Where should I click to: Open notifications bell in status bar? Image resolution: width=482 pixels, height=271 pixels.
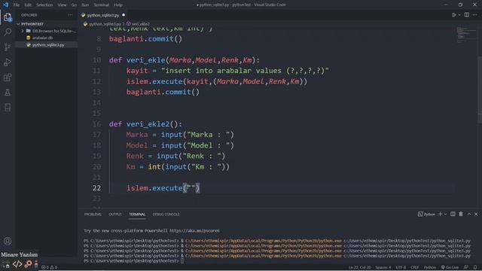pos(475,267)
